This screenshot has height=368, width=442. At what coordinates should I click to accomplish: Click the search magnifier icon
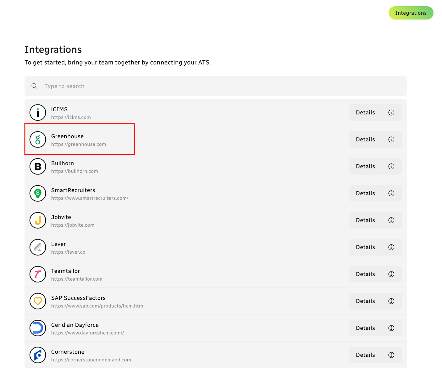pos(35,86)
